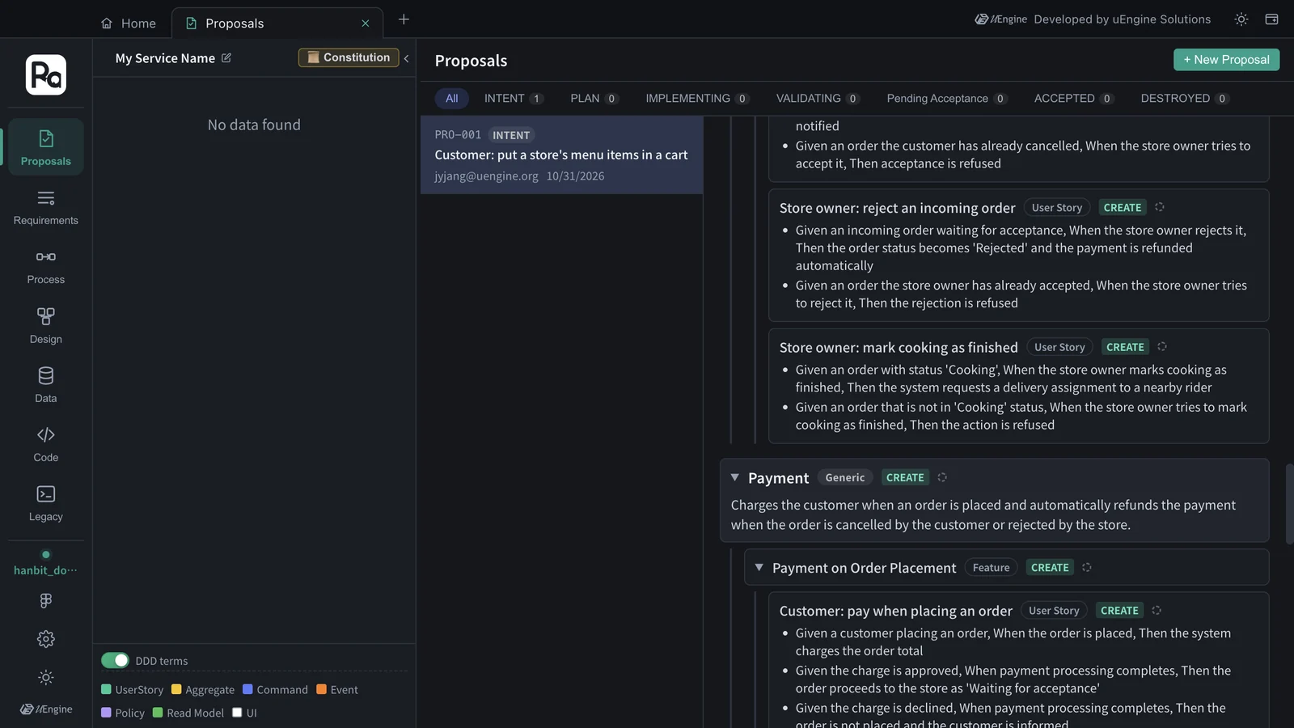Add a new tab with plus icon

tap(404, 19)
